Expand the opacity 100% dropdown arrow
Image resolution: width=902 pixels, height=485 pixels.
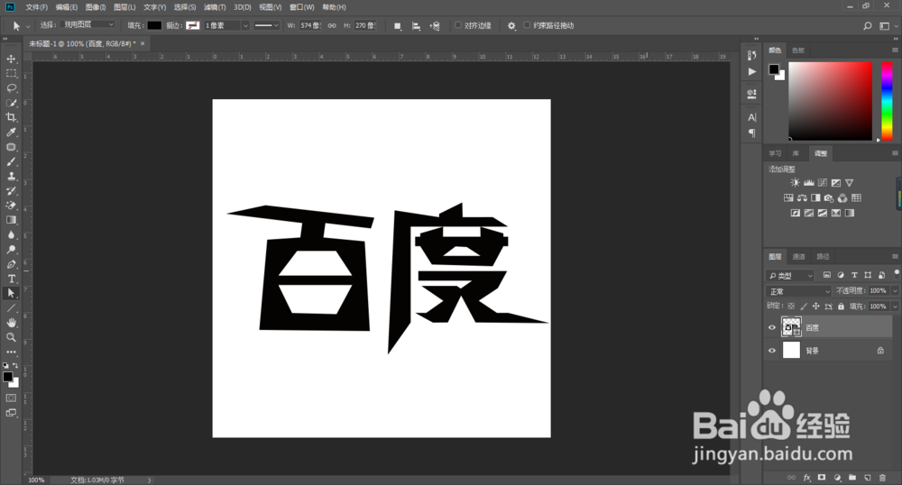pos(895,291)
